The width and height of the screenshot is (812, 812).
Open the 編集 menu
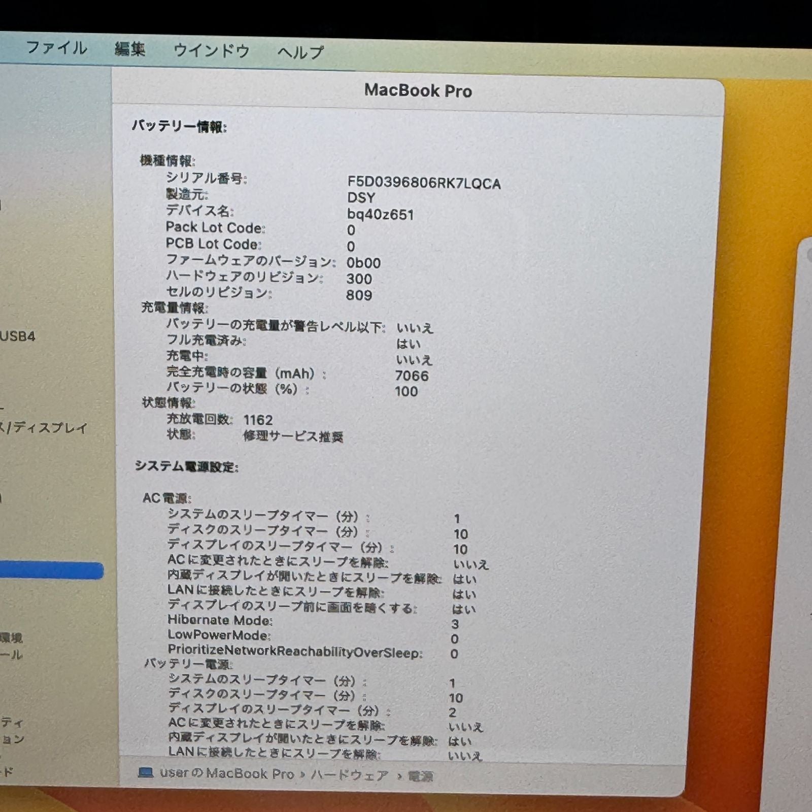tap(130, 49)
